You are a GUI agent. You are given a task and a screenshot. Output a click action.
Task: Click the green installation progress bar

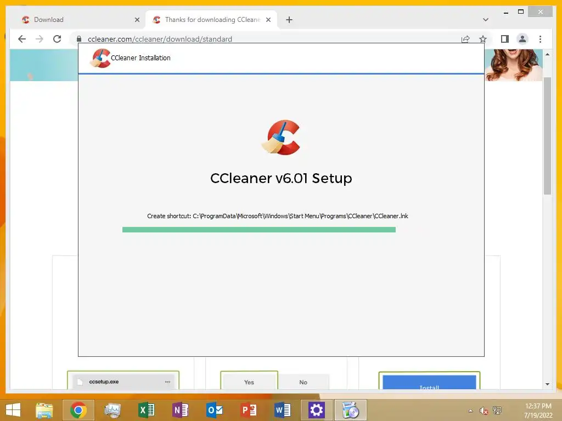[259, 230]
